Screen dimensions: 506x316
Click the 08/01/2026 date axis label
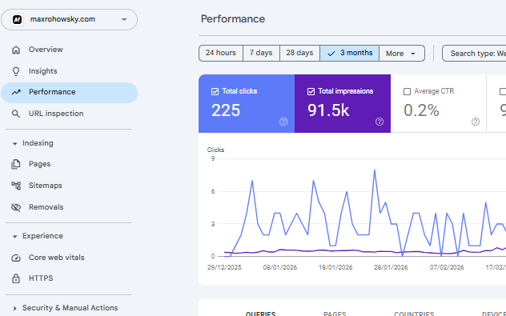[279, 267]
